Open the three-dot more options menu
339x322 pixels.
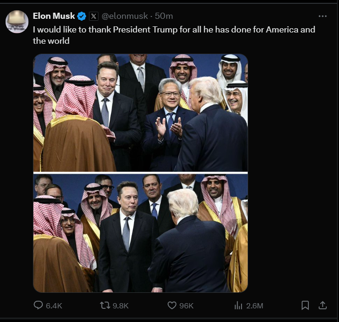(323, 16)
